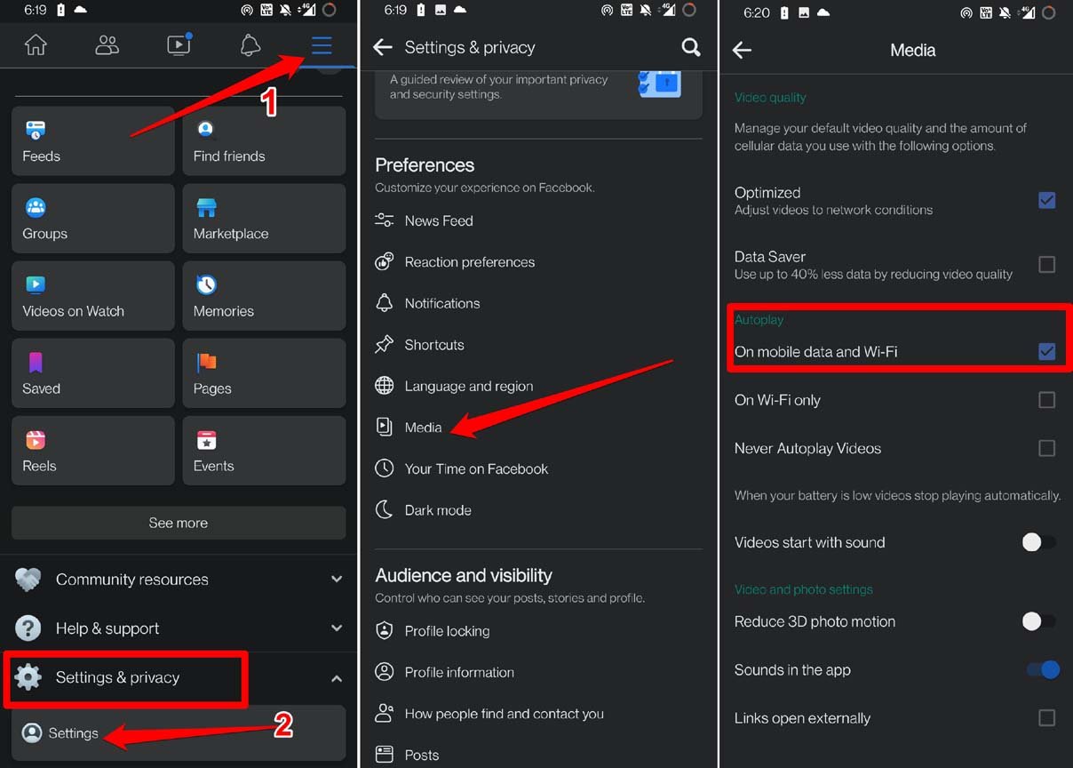Tap the Profile information person icon
Image resolution: width=1073 pixels, height=768 pixels.
pyautogui.click(x=384, y=672)
